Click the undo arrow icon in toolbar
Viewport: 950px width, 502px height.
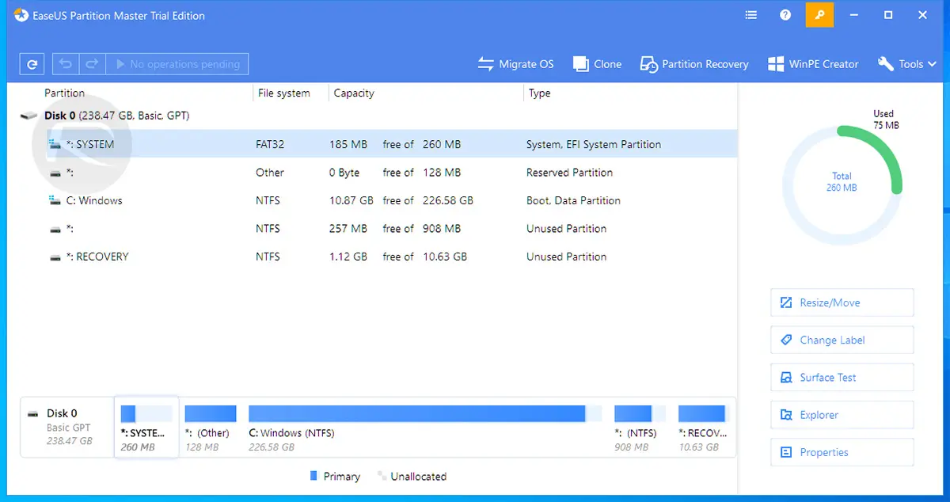[x=66, y=64]
